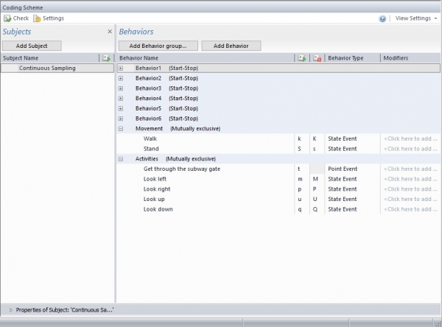The height and width of the screenshot is (327, 442).
Task: Click the Add Behavior button
Action: coord(231,46)
